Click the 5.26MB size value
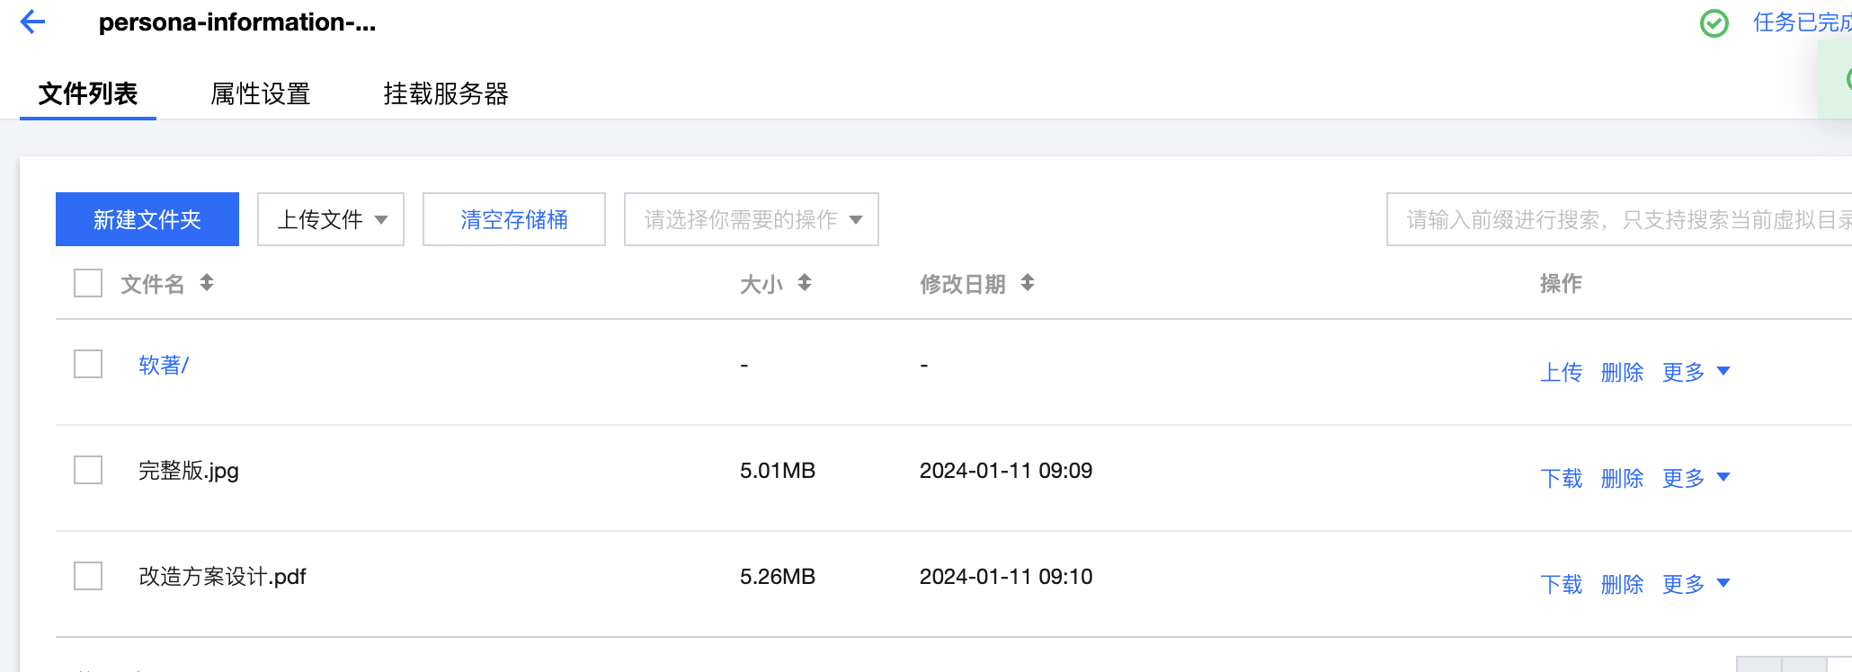The height and width of the screenshot is (672, 1852). [x=778, y=577]
